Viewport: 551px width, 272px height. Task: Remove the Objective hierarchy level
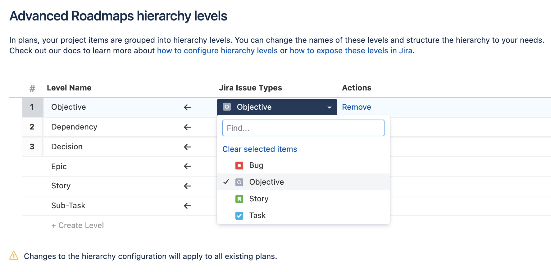click(356, 107)
